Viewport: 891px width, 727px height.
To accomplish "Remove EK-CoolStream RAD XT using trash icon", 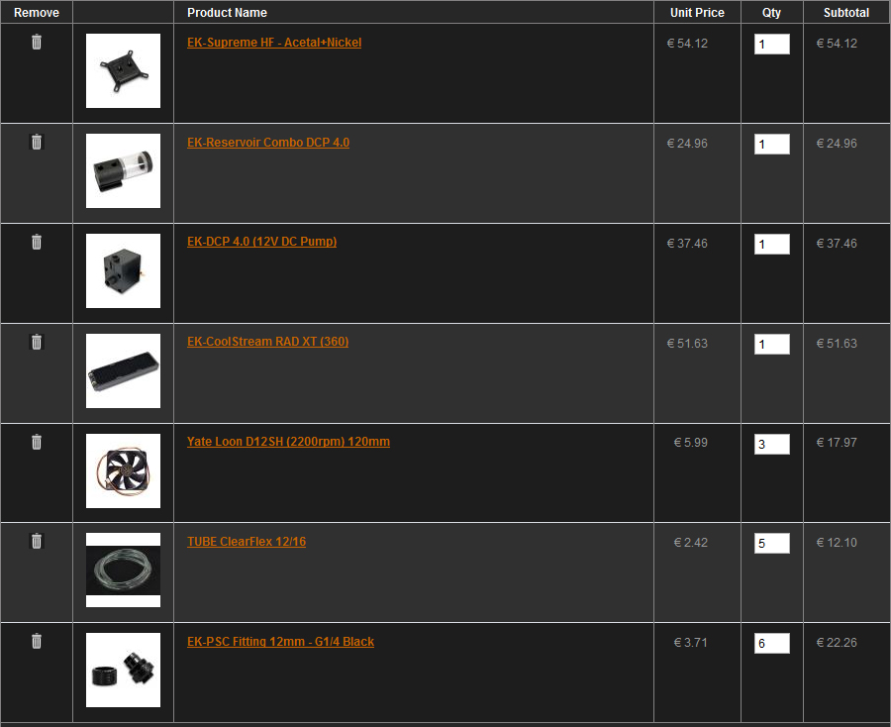I will tap(37, 342).
